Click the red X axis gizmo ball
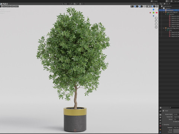This screenshot has height=134, width=179. pyautogui.click(x=157, y=13)
